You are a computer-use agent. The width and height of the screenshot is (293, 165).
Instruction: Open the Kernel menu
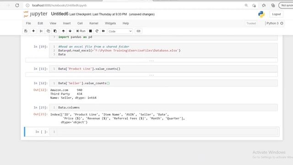pos(93,23)
